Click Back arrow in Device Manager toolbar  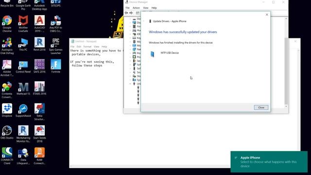(126, 13)
